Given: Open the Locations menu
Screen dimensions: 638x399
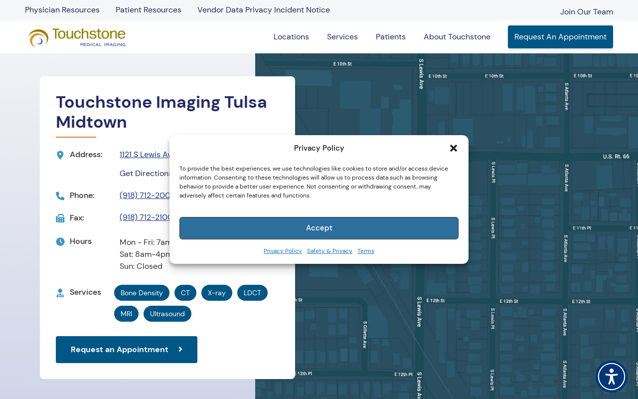Looking at the screenshot, I should tap(291, 37).
